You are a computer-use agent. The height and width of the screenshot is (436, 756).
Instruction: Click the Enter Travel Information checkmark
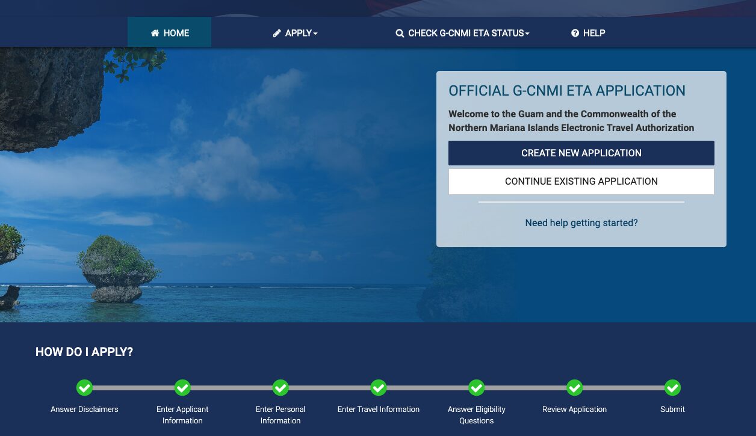click(x=379, y=388)
